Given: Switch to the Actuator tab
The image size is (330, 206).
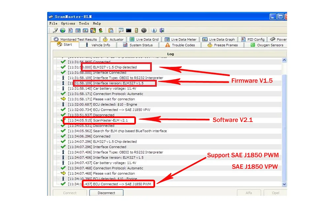Looking at the screenshot, I should click(114, 39).
